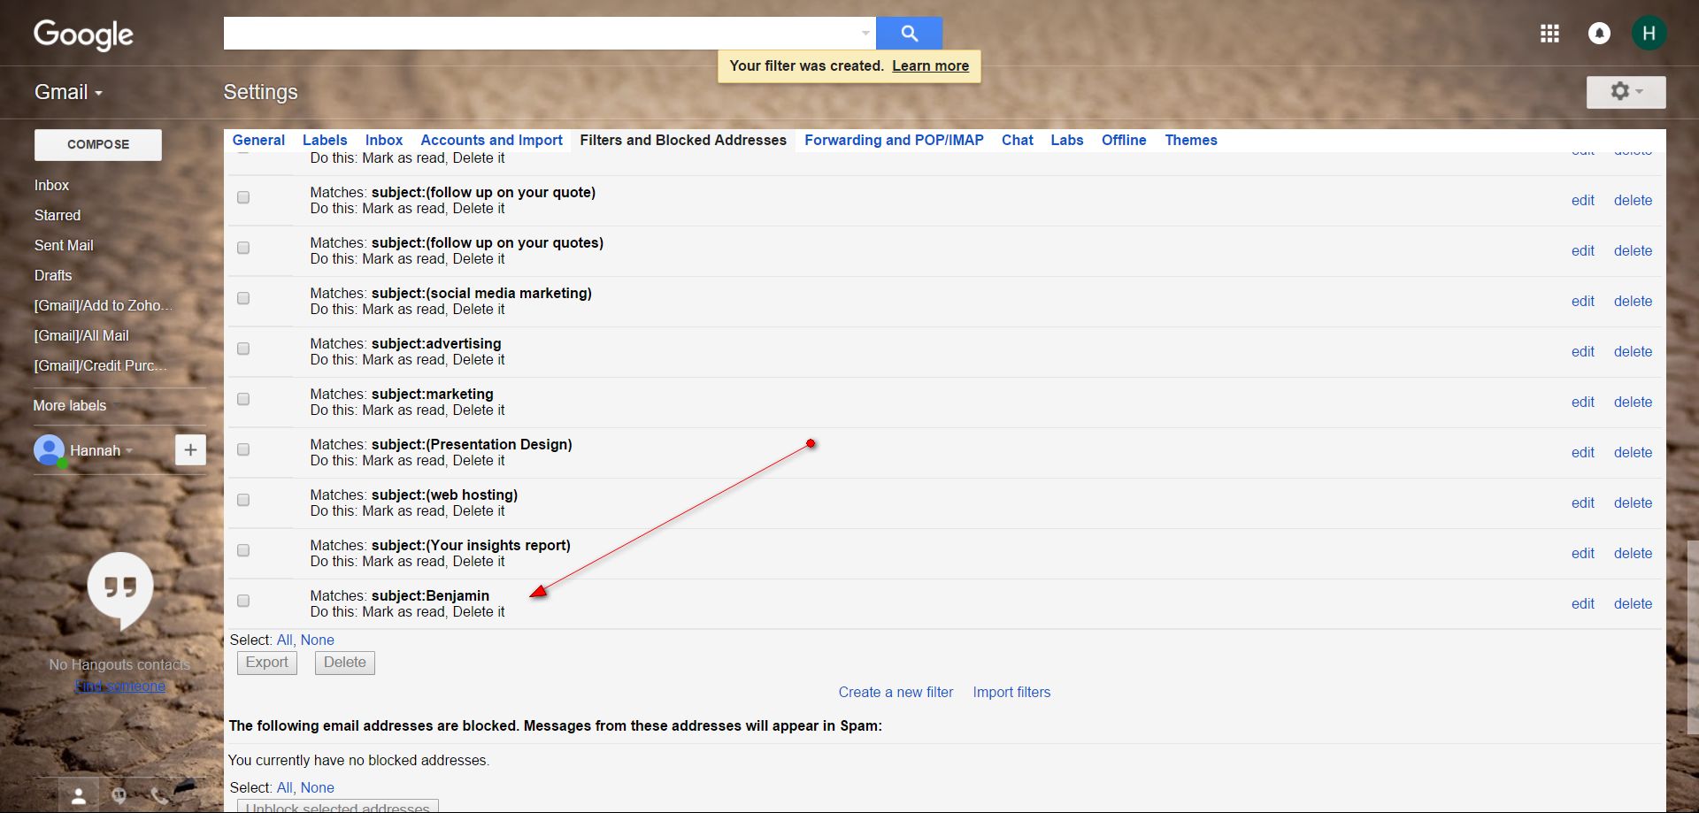Viewport: 1699px width, 813px height.
Task: Select the 'social media marketing' filter checkbox
Action: (243, 298)
